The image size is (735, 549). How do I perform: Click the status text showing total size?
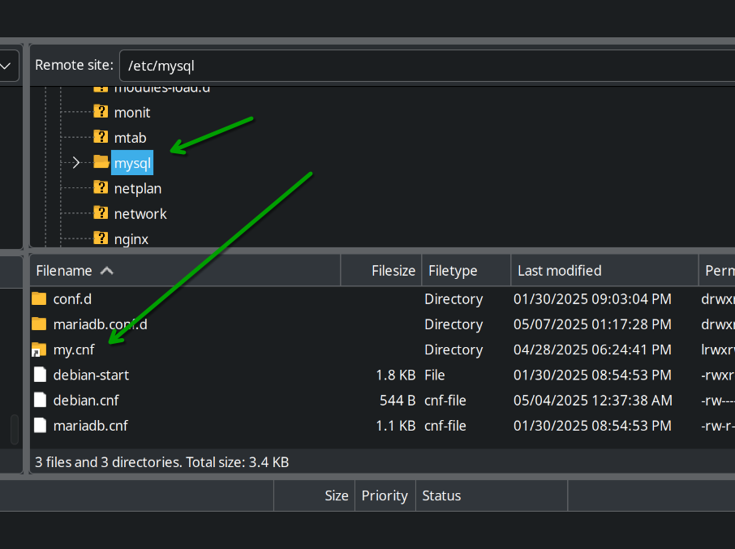tap(161, 462)
